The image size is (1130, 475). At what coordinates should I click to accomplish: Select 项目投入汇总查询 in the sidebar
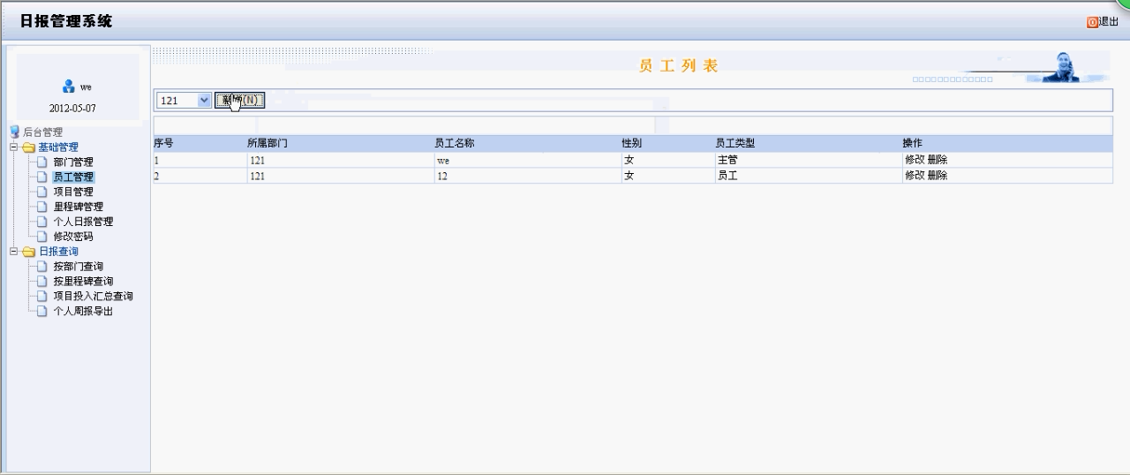click(x=93, y=297)
